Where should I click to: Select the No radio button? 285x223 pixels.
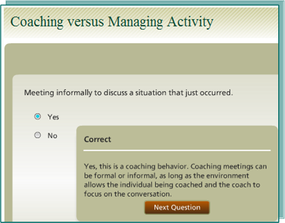[37, 135]
